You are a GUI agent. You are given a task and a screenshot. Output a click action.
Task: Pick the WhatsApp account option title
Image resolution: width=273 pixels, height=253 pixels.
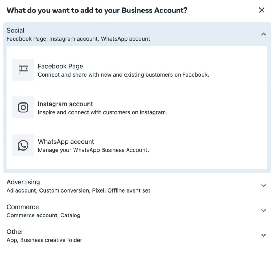click(66, 142)
